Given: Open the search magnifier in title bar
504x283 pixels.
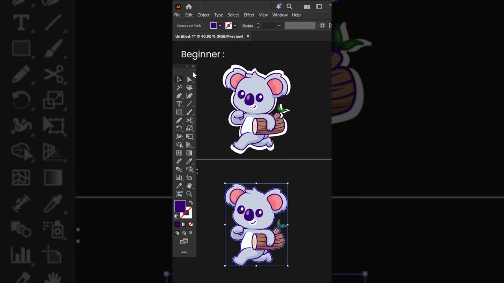Looking at the screenshot, I should tap(289, 6).
